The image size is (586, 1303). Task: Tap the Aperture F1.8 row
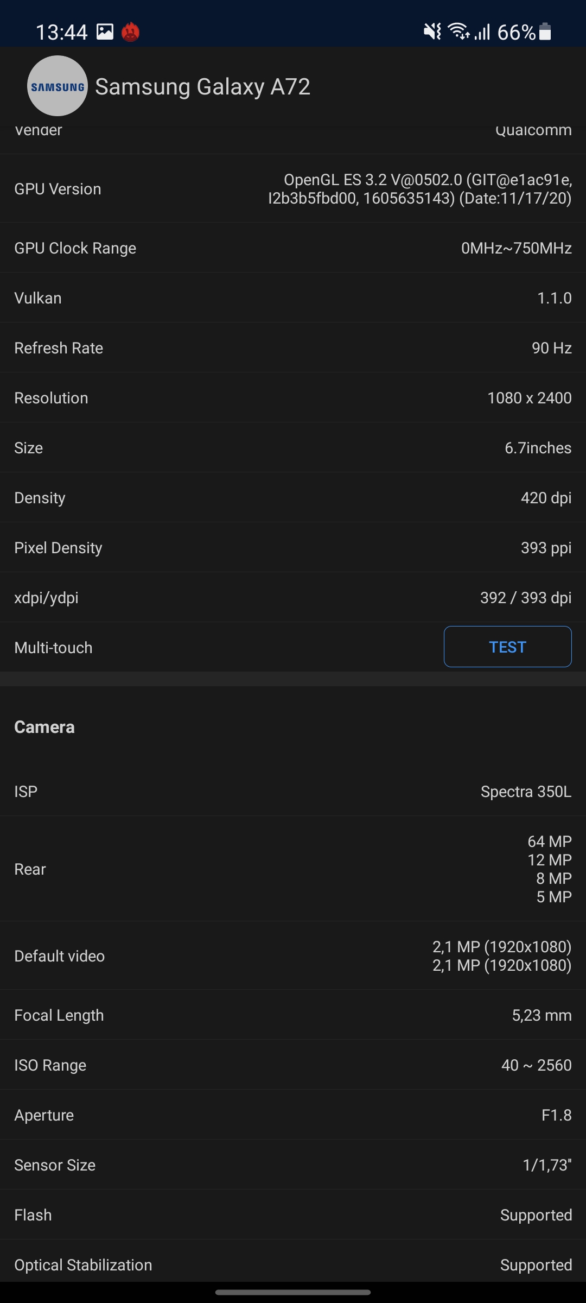(x=293, y=1115)
